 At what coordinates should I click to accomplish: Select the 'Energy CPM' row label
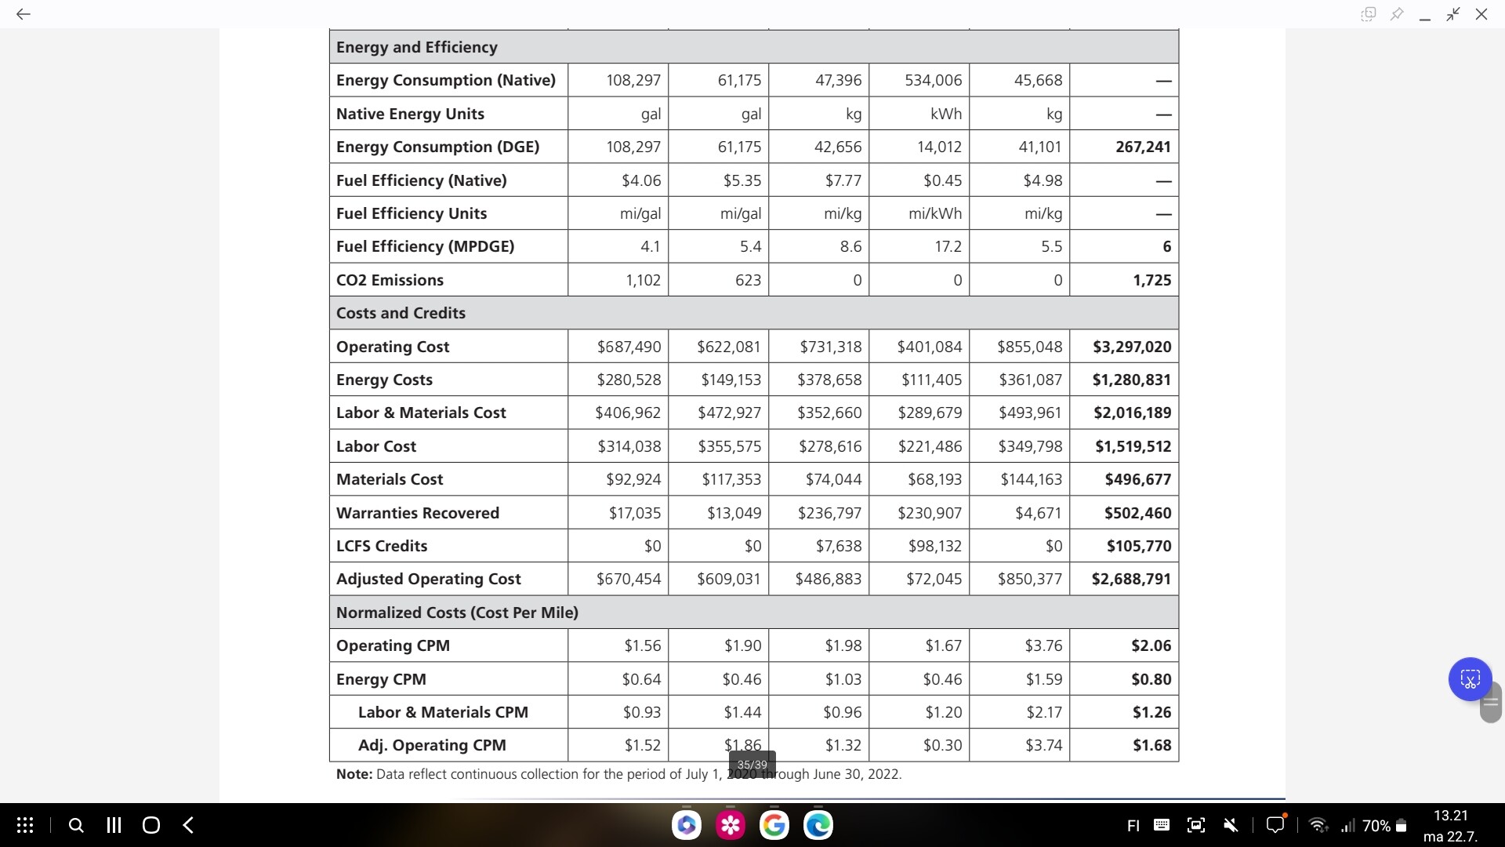(381, 679)
